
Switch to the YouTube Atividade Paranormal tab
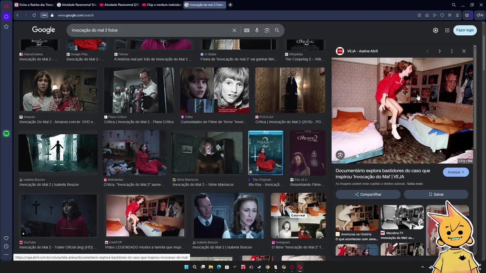[120, 5]
